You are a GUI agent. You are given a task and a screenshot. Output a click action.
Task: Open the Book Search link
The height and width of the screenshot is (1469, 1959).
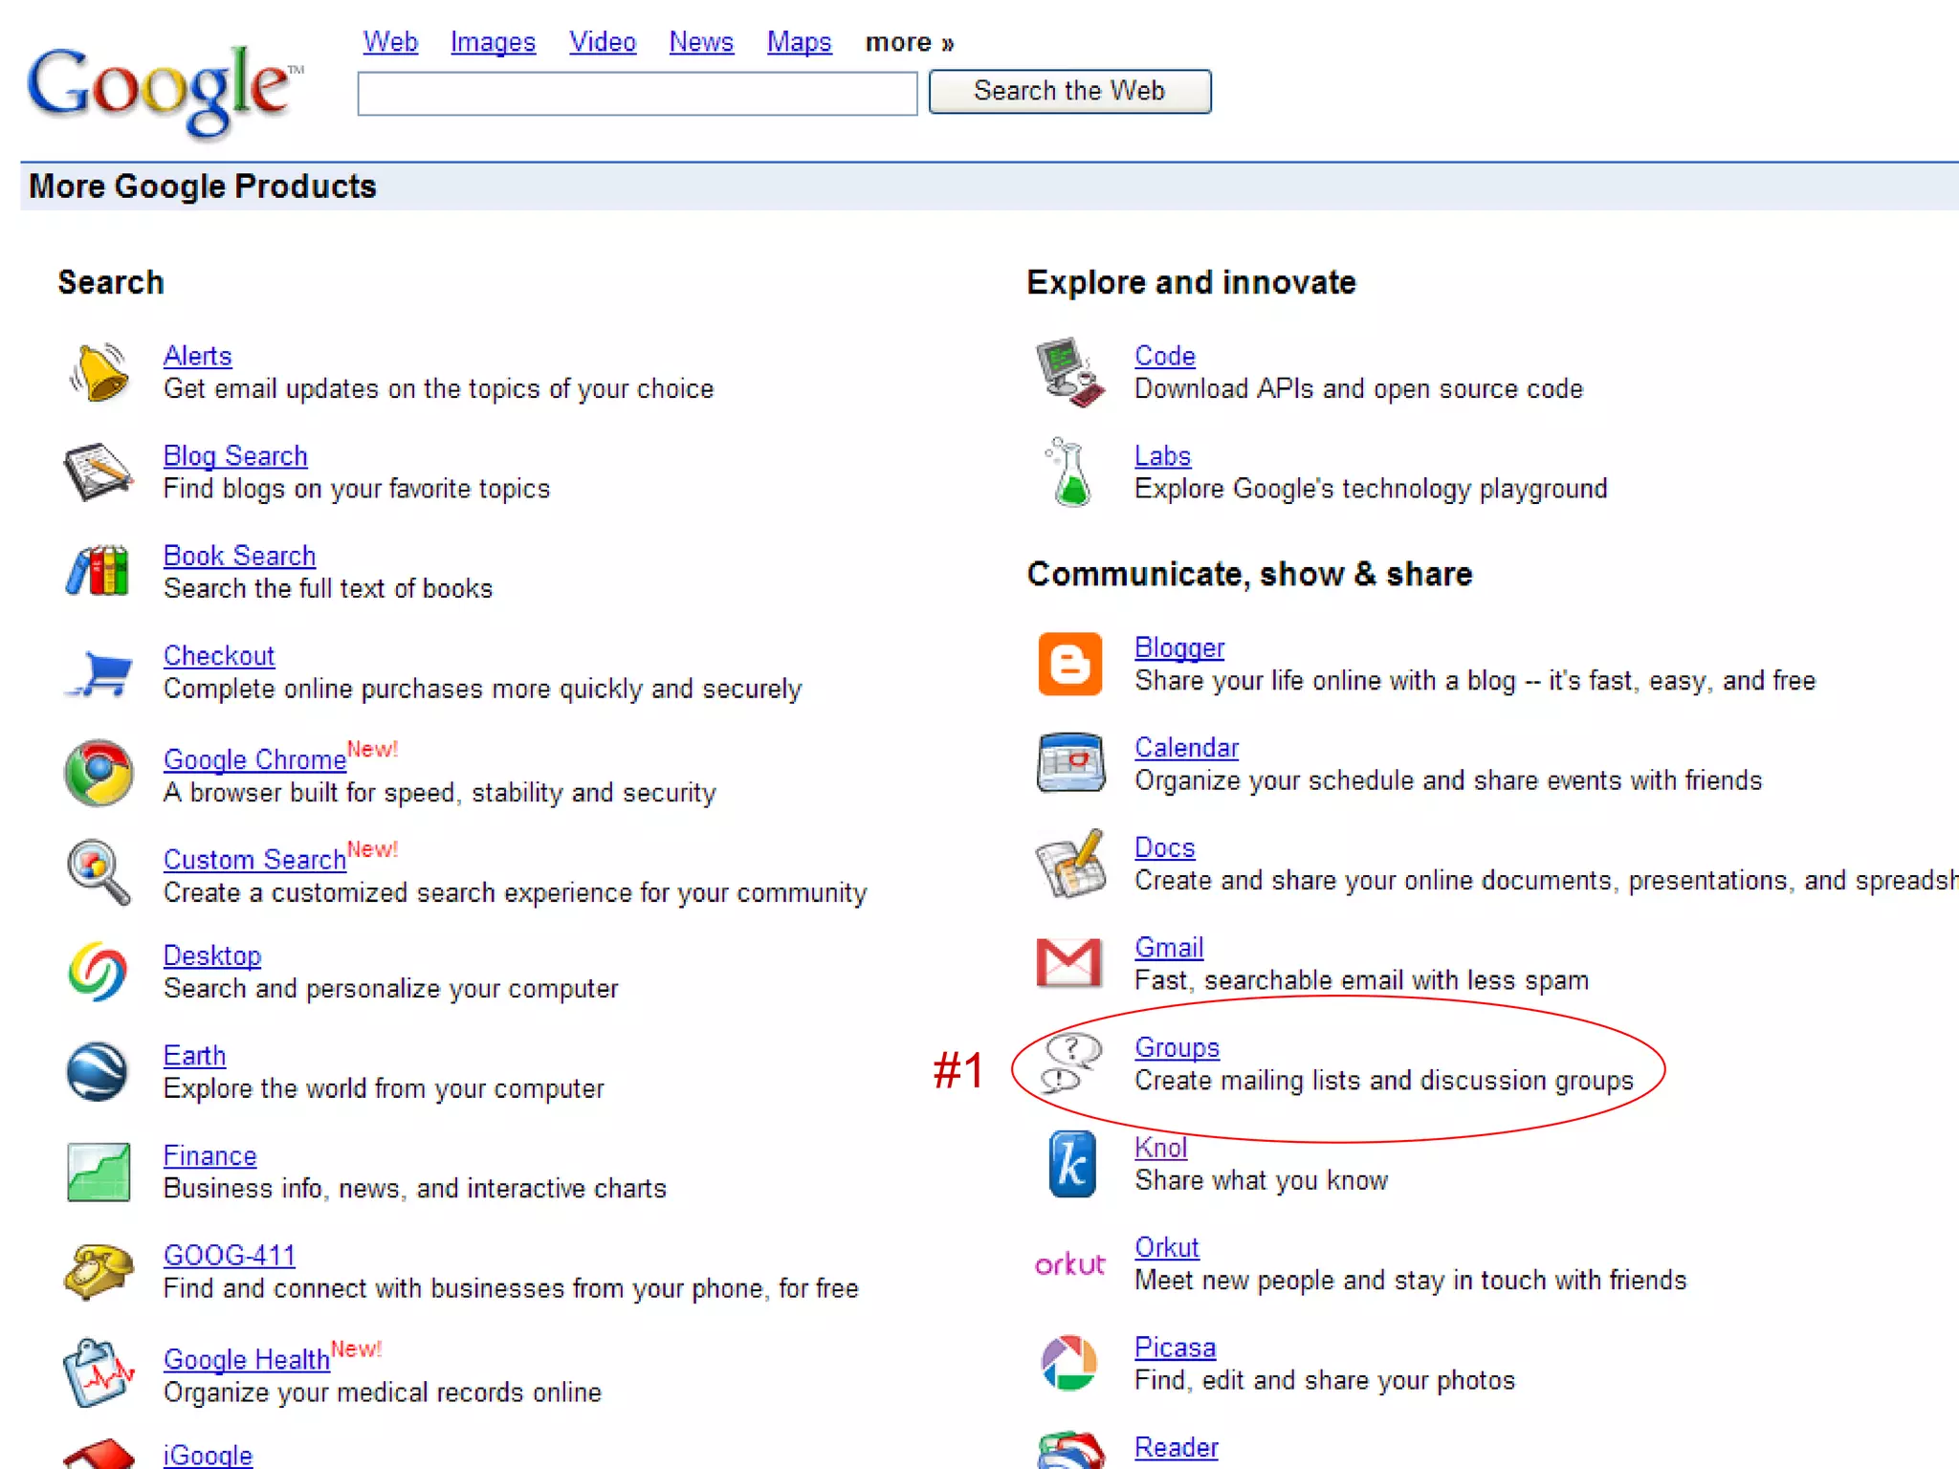(x=239, y=556)
